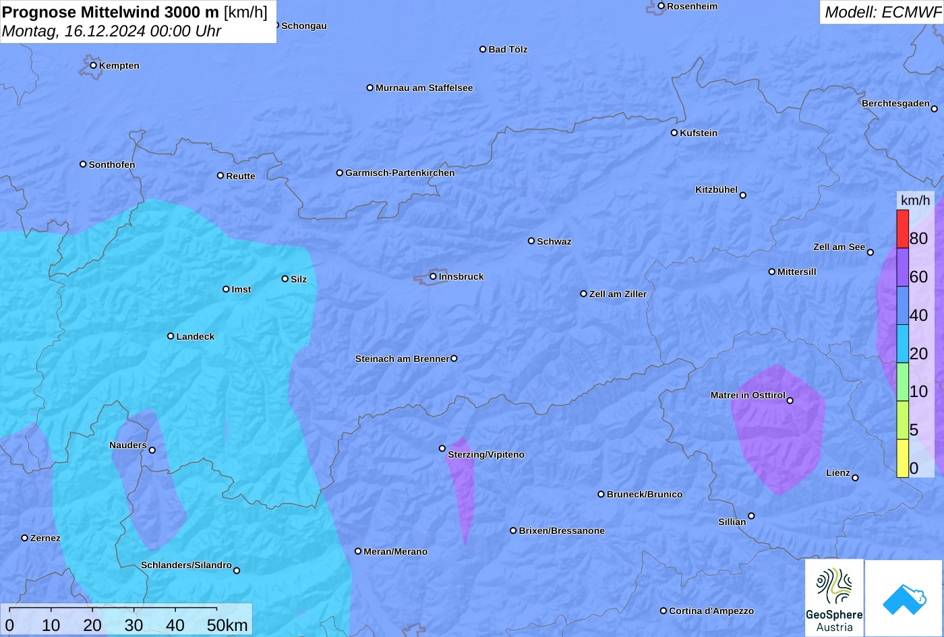Click the '50km' scale bar label
This screenshot has width=944, height=637.
(227, 625)
